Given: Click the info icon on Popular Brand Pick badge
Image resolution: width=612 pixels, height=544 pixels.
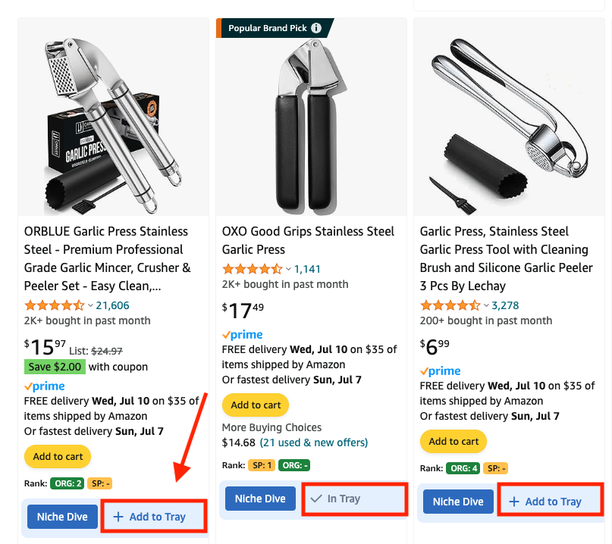Looking at the screenshot, I should pos(316,28).
